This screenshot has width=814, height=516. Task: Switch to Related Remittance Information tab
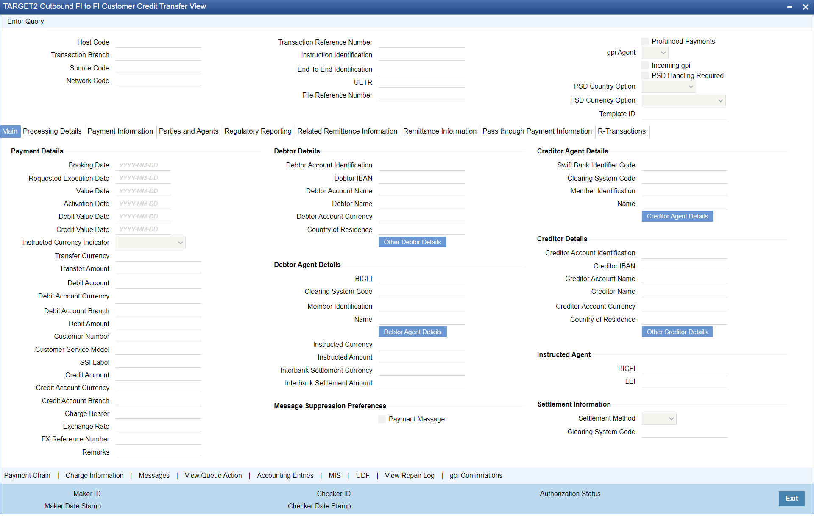click(x=347, y=131)
